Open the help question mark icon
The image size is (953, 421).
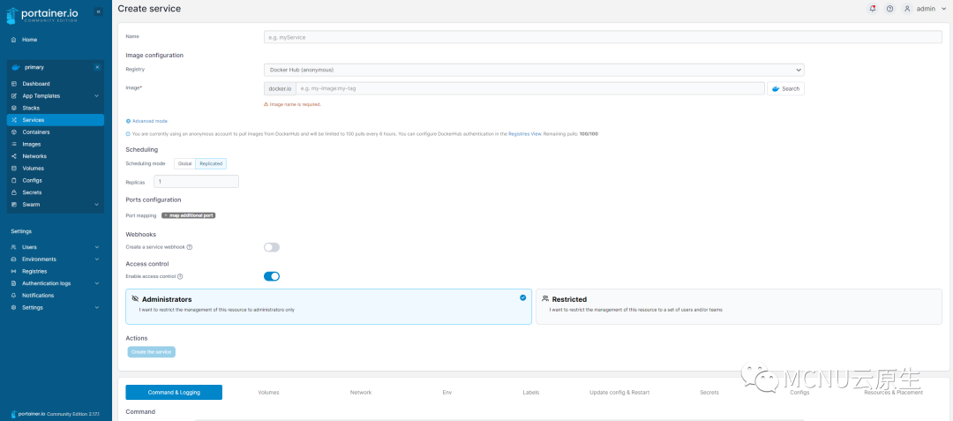(889, 9)
